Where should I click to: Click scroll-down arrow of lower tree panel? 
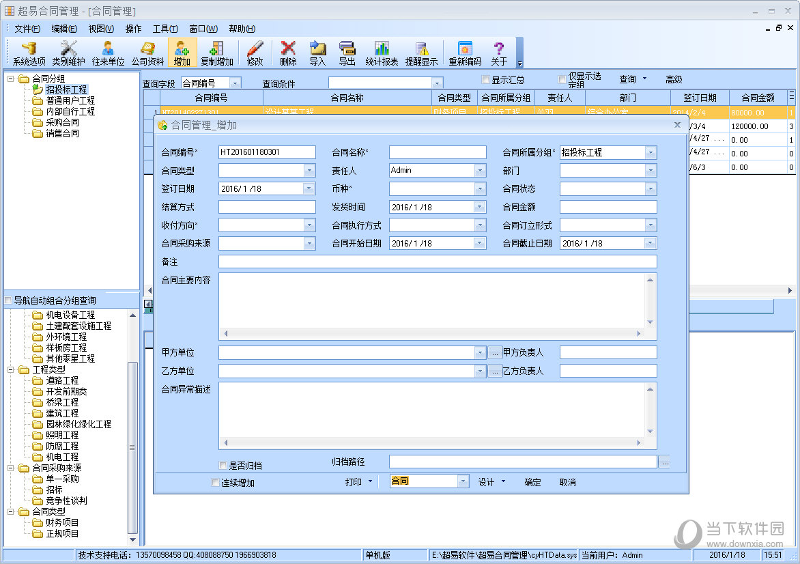pyautogui.click(x=132, y=539)
